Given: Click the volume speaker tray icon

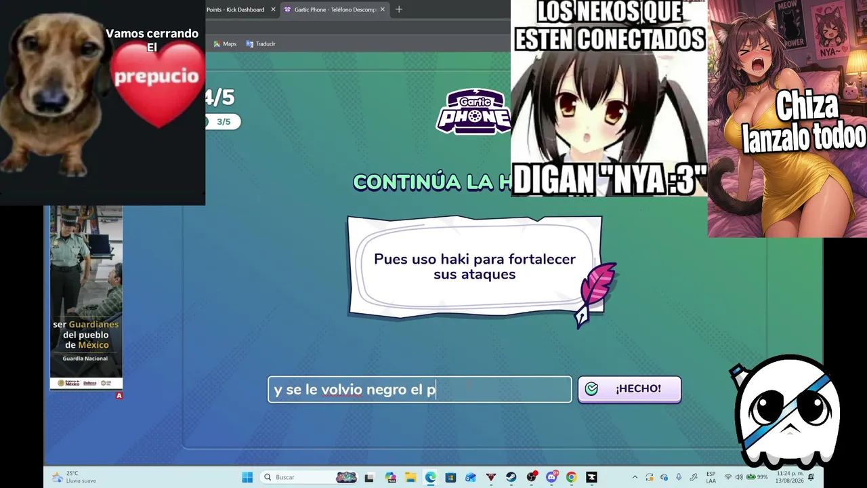Looking at the screenshot, I should (x=739, y=477).
